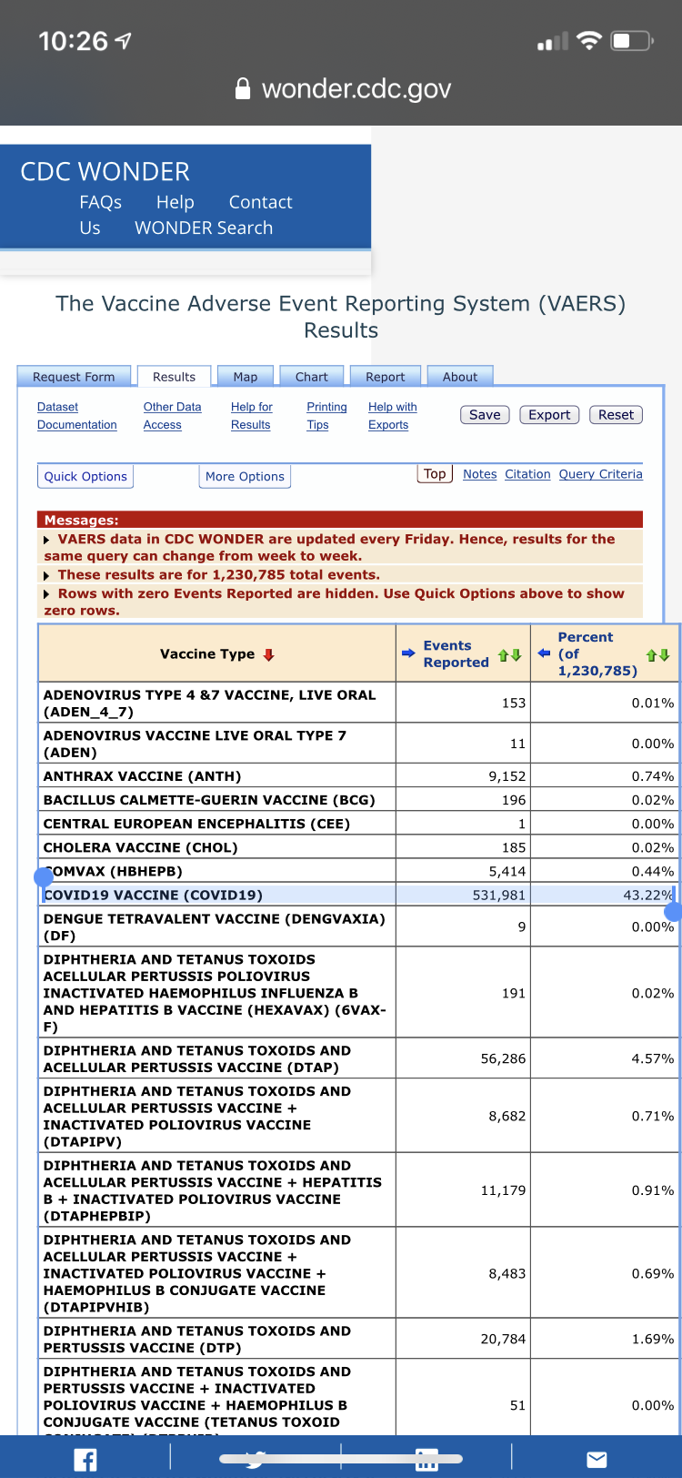Click the 56,286 events cell
Viewport: 682px width, 1478px height.
point(463,1058)
